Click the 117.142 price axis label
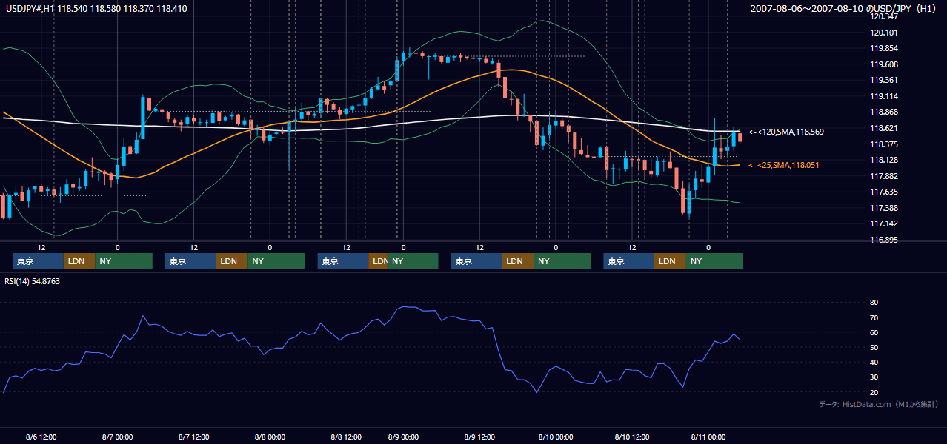The image size is (947, 444). (885, 223)
